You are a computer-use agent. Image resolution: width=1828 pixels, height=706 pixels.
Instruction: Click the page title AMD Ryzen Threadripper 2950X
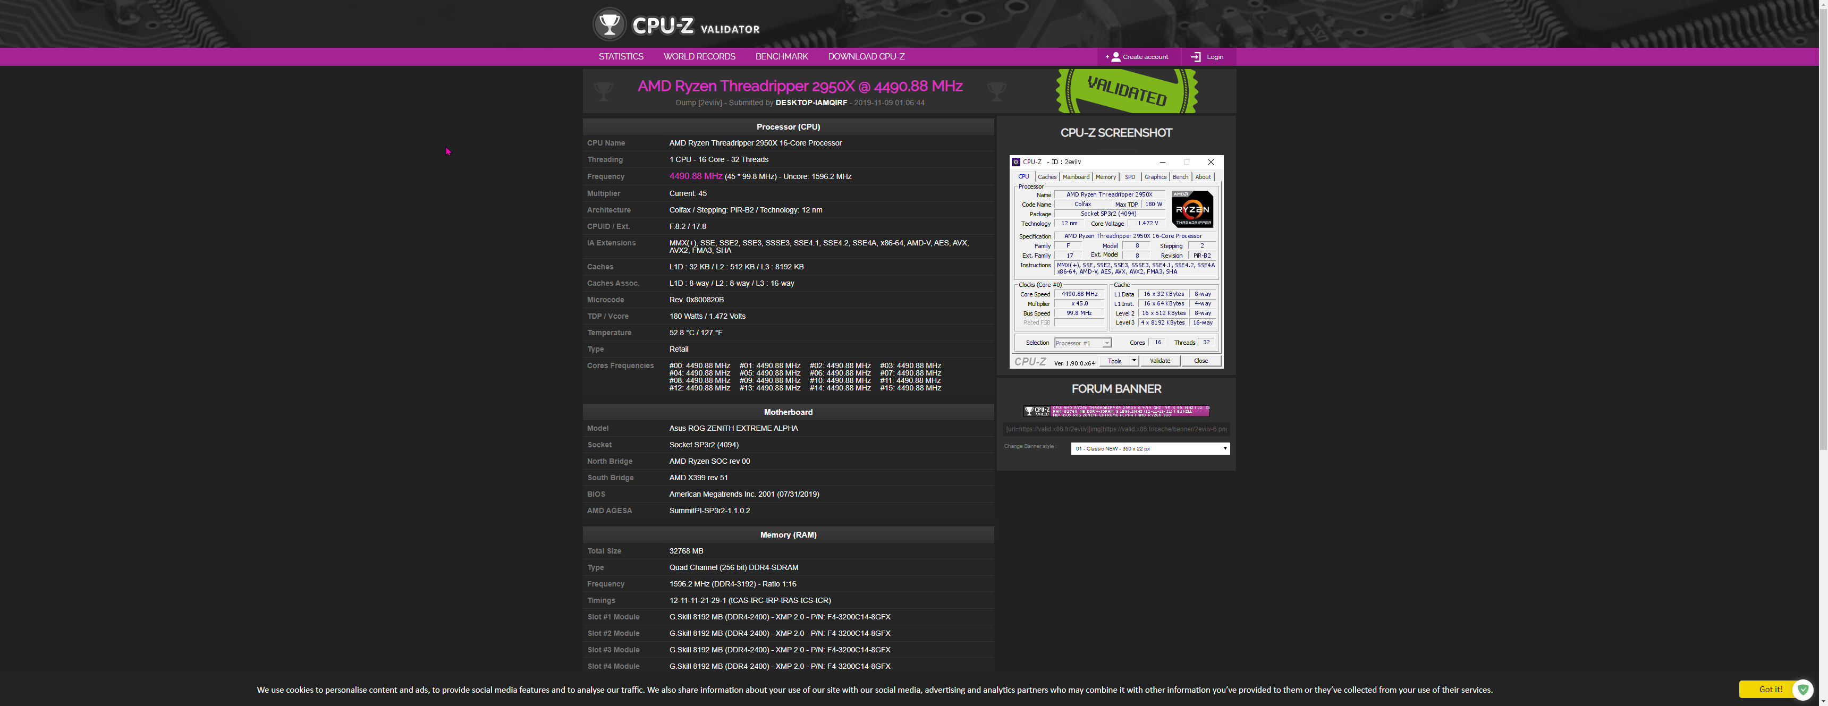(x=800, y=86)
